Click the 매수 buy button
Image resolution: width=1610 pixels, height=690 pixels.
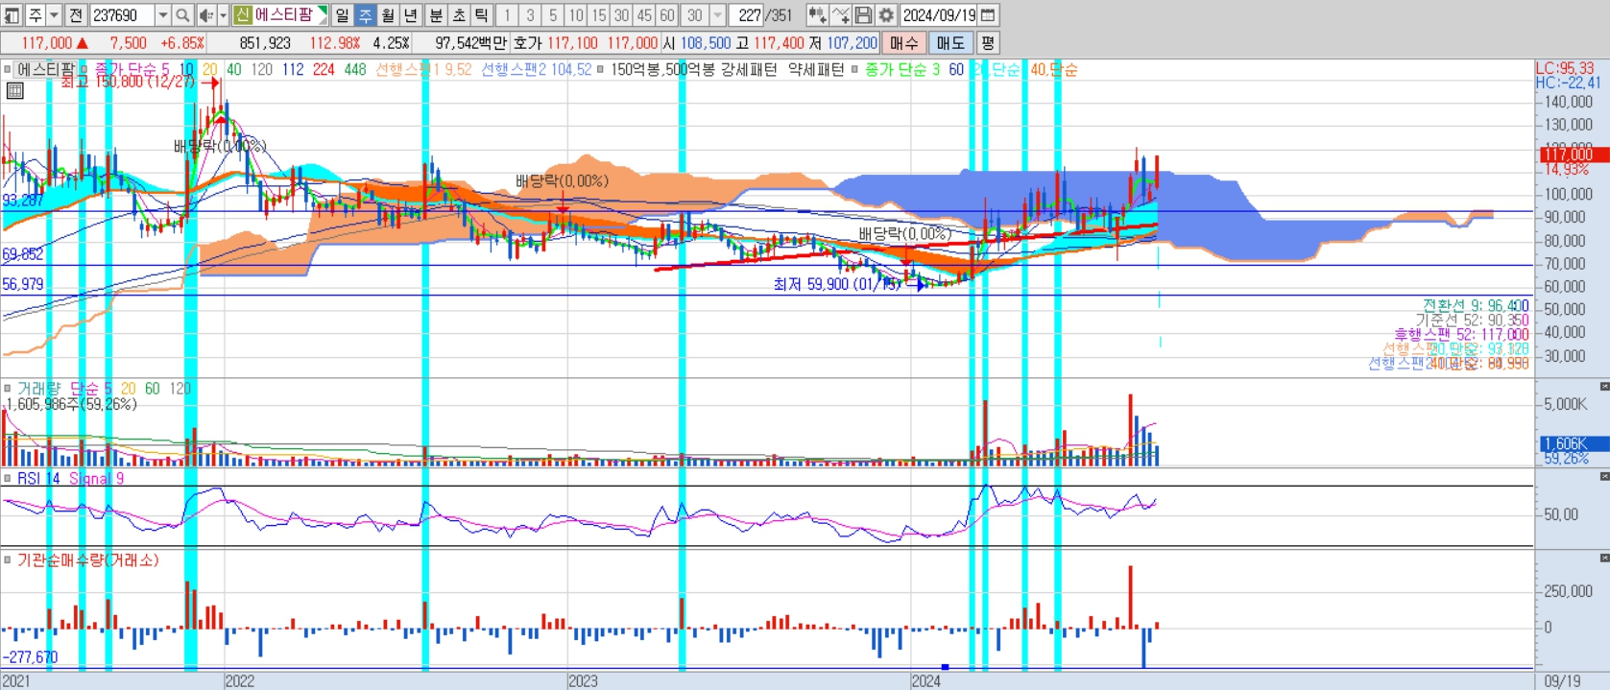coord(904,43)
